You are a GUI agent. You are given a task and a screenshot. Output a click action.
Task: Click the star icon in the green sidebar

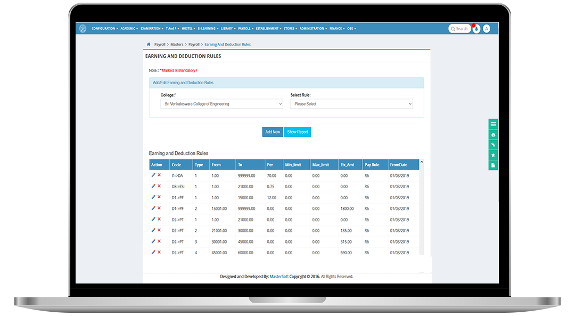point(493,154)
